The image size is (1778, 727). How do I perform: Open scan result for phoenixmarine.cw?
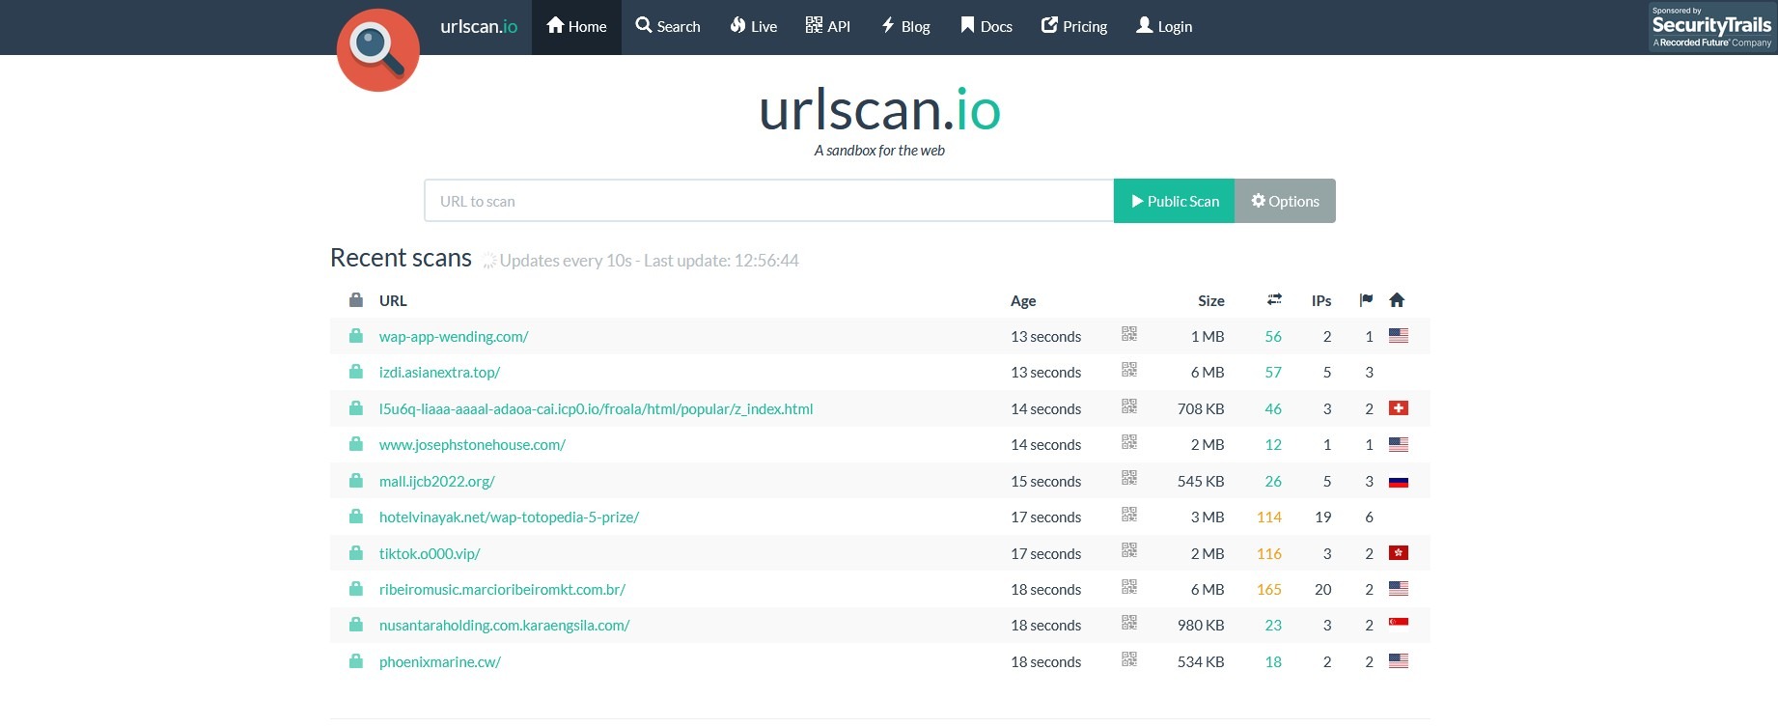(440, 661)
